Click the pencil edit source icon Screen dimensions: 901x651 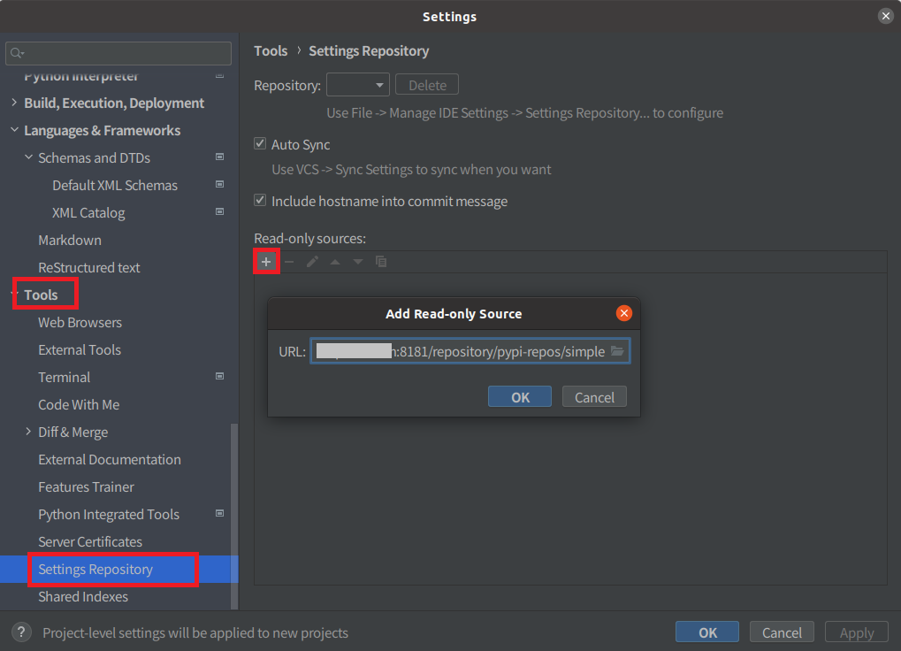[x=312, y=262]
